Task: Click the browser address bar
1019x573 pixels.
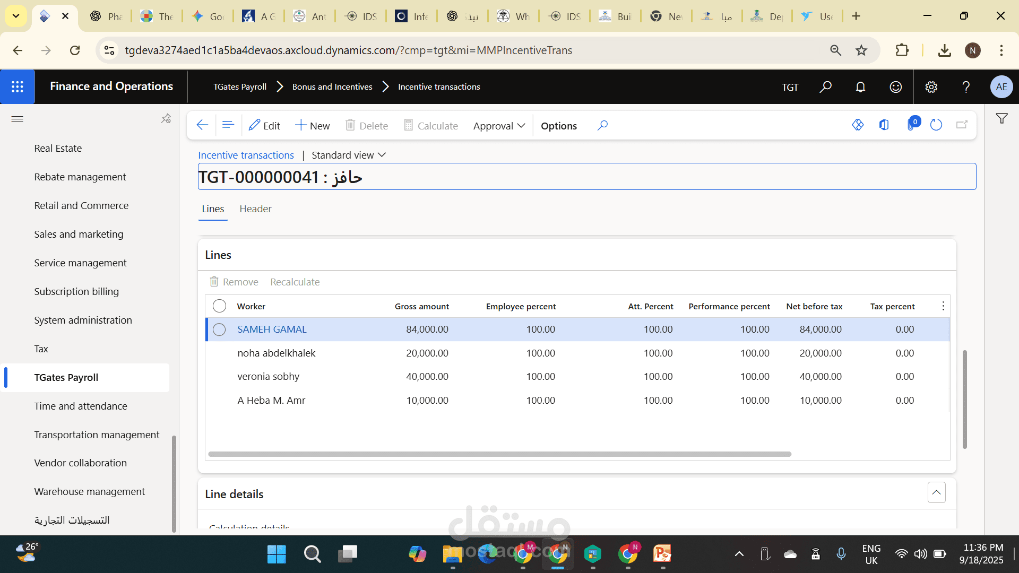Action: tap(467, 50)
